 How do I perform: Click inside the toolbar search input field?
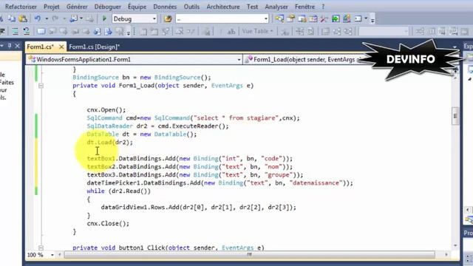(x=220, y=18)
